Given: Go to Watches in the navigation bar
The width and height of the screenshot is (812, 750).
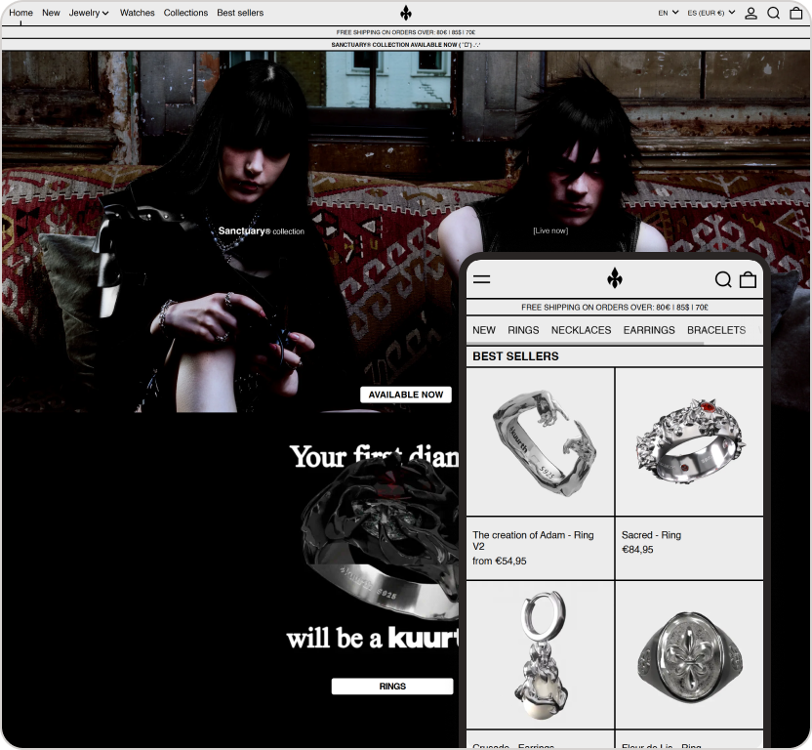Looking at the screenshot, I should click(137, 13).
